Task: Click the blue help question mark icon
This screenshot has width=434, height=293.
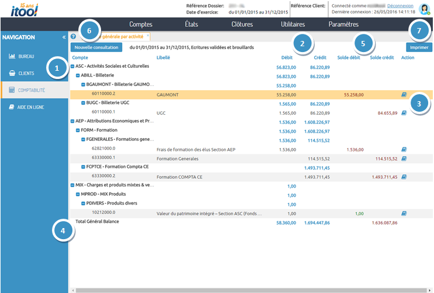Action: click(x=73, y=37)
